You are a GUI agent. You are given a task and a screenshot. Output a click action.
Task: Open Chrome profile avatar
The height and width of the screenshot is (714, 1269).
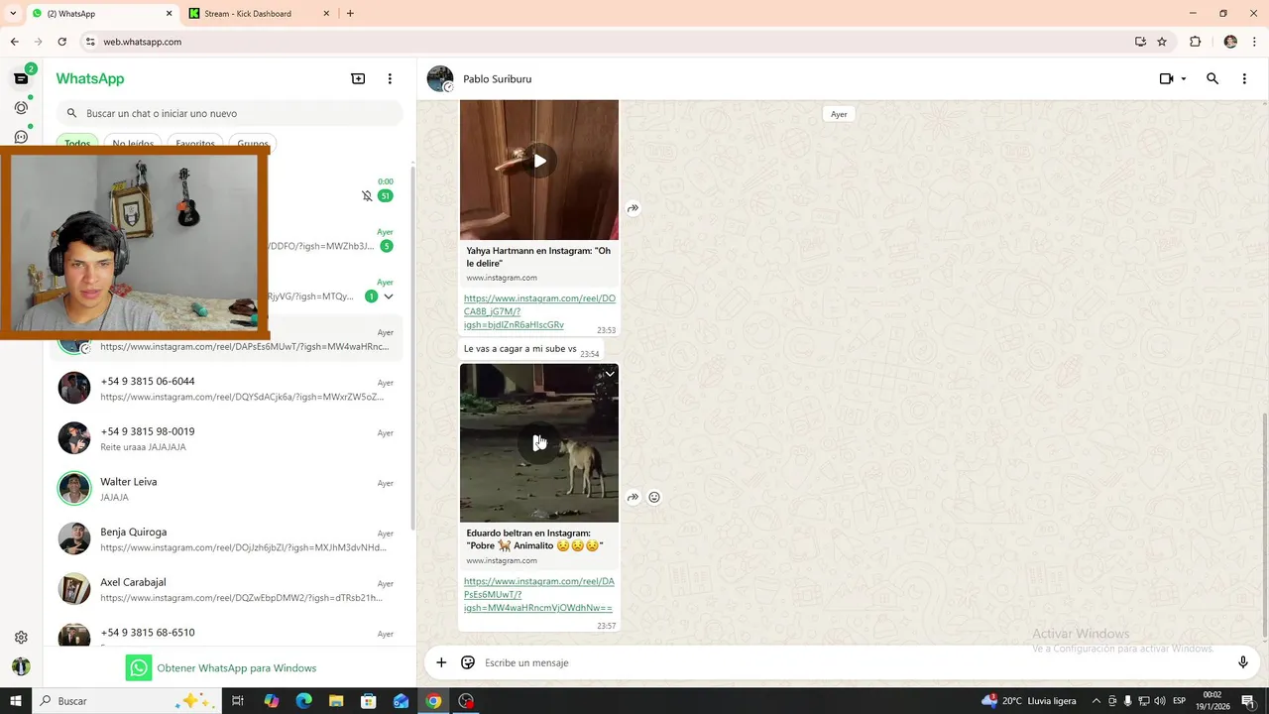(x=1230, y=42)
